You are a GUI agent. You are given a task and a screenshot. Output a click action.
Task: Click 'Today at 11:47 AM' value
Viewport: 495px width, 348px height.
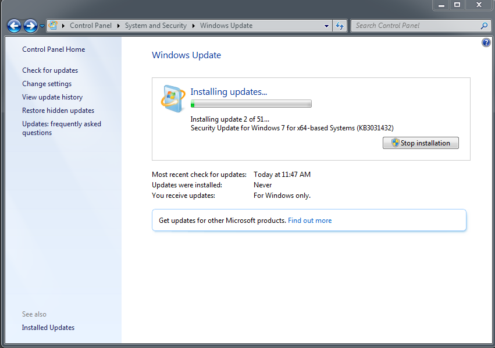pyautogui.click(x=282, y=175)
